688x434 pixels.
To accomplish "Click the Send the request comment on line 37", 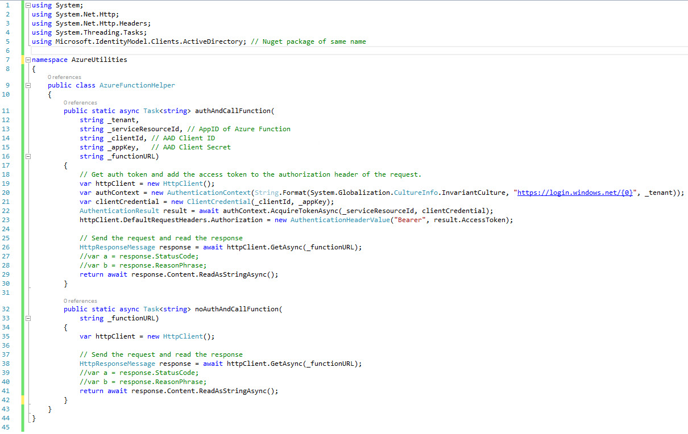I will pos(161,354).
